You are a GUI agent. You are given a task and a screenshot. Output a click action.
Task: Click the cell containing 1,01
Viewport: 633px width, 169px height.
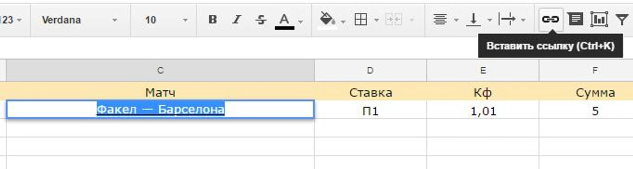coord(483,111)
